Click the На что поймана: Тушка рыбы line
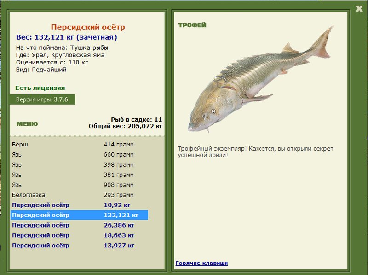Screen dimensions: 368x275 (62, 48)
